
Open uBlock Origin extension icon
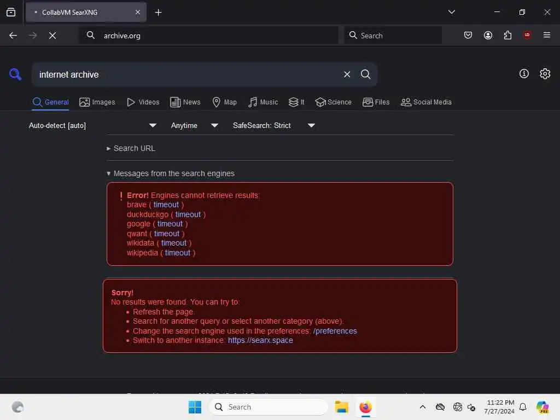(x=527, y=35)
